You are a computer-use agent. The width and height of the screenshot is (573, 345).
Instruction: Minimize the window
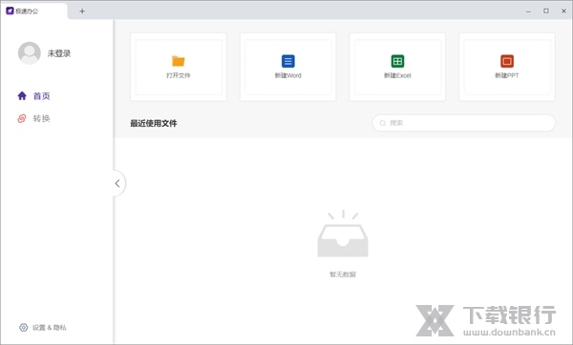coord(528,11)
